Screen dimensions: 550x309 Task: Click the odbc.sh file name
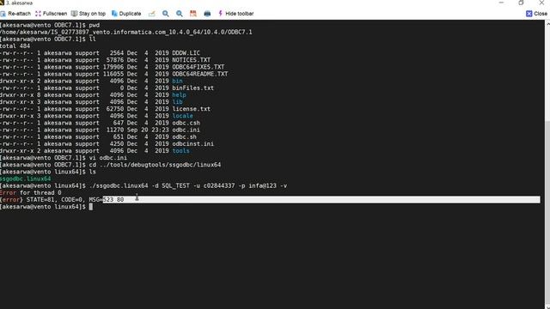coord(184,137)
